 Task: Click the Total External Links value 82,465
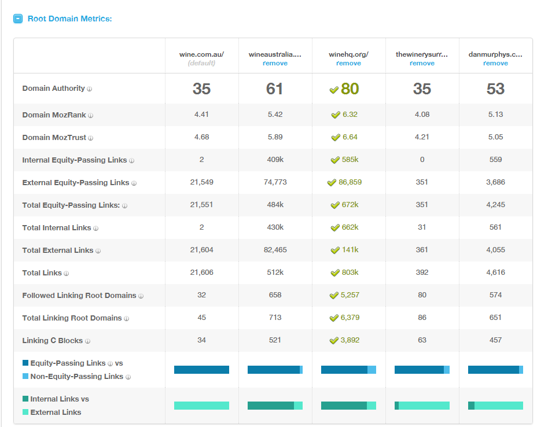point(275,250)
